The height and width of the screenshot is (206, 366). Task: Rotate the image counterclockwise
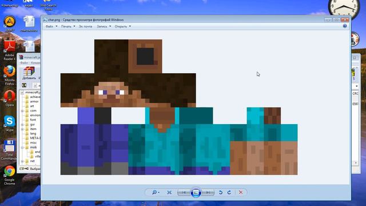click(x=221, y=192)
